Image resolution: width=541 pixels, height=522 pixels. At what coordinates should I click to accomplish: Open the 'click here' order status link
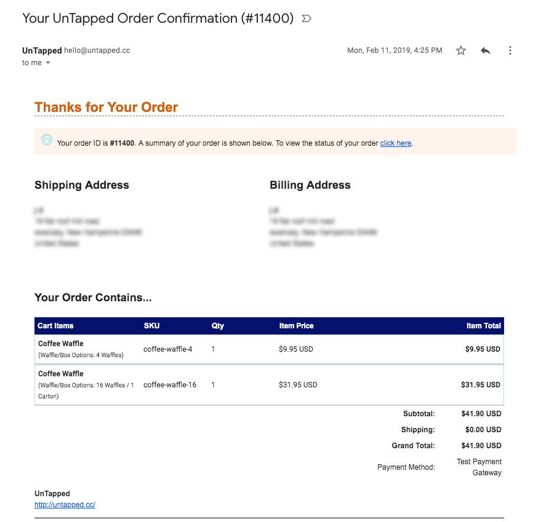[395, 143]
